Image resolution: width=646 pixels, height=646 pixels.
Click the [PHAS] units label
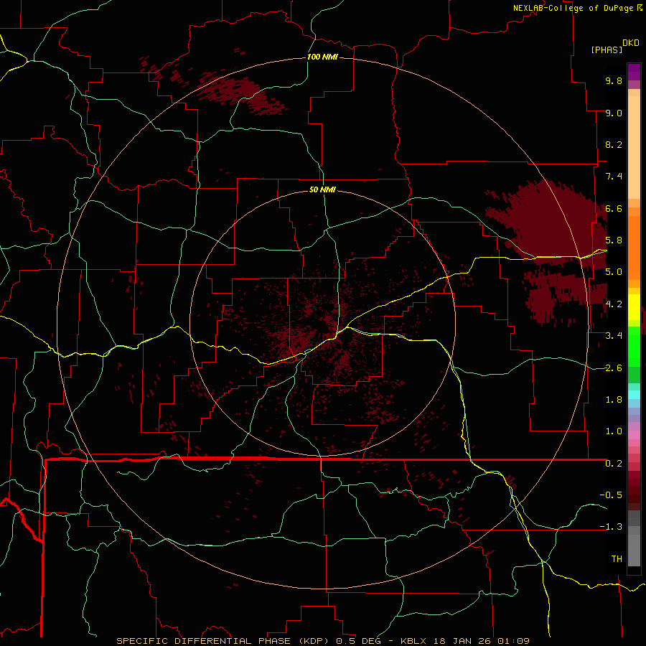click(607, 50)
